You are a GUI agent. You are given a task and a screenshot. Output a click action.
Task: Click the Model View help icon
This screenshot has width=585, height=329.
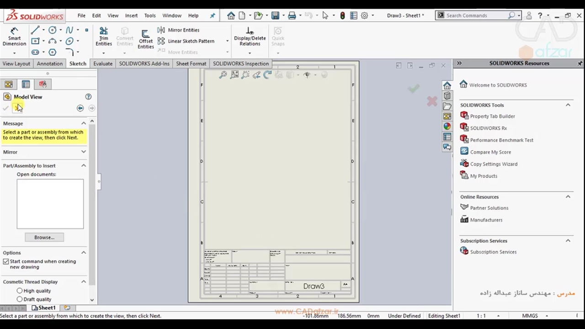click(x=88, y=97)
